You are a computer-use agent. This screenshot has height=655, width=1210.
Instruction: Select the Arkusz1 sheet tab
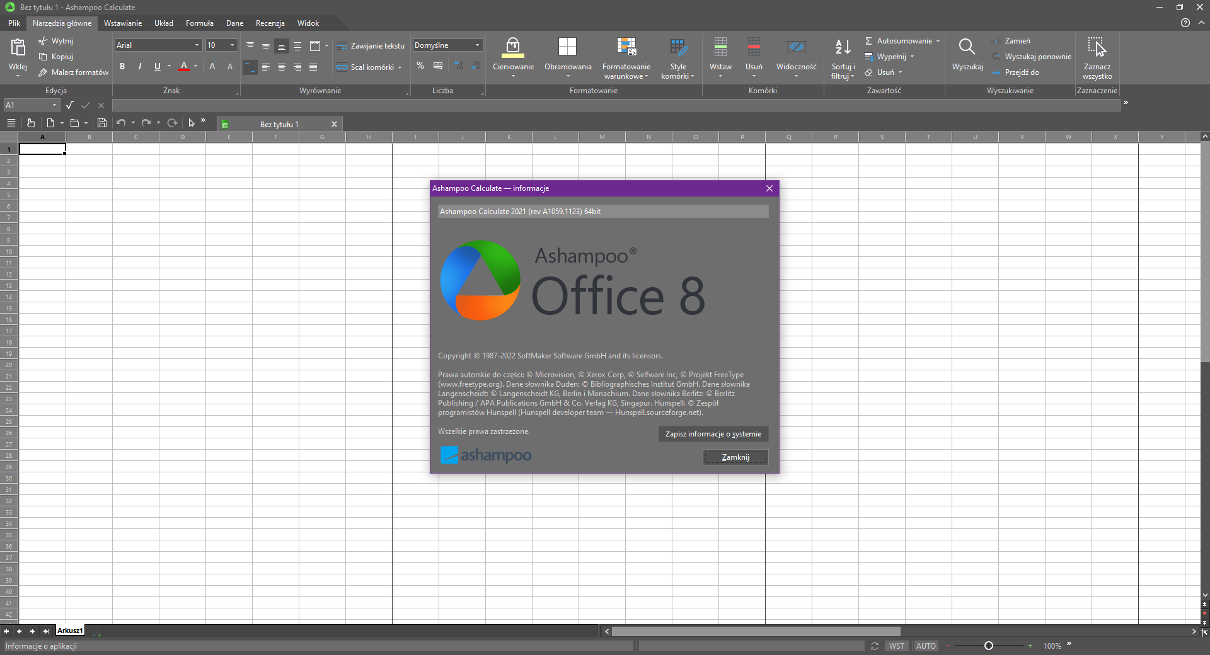point(70,630)
